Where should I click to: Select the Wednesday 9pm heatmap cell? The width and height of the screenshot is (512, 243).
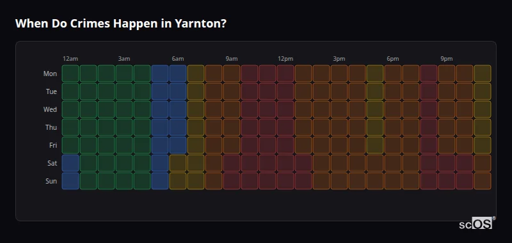pos(447,109)
